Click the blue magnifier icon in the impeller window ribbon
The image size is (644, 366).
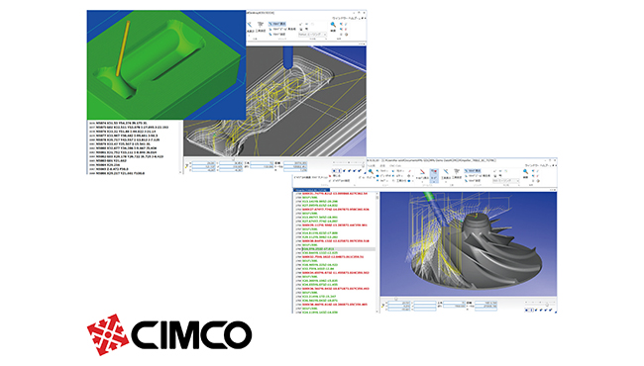click(525, 171)
